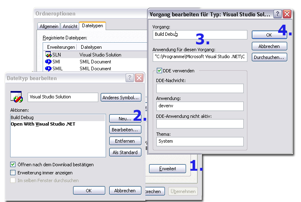Viewport: 301px width, 202px height.
Task: Switch to the Ansicht tab
Action: click(70, 26)
